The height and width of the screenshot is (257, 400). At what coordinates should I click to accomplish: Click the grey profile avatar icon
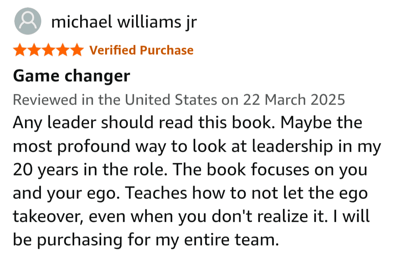[x=27, y=21]
